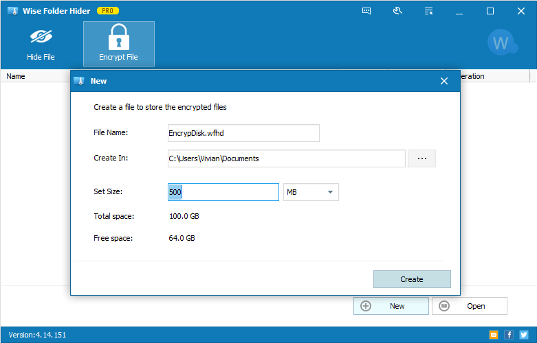Click the Name column header
This screenshot has width=537, height=343.
16,76
